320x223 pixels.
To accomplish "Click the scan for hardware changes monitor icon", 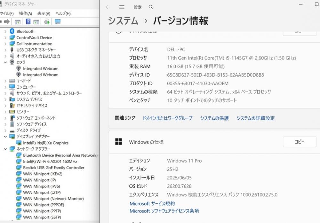I will pyautogui.click(x=58, y=22).
